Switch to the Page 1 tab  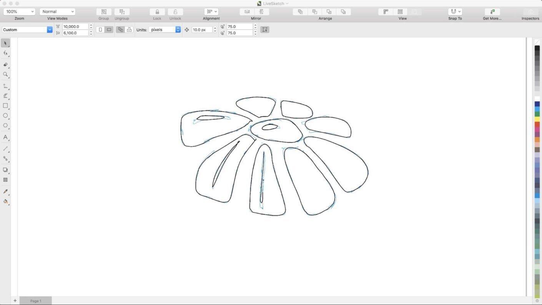[x=35, y=301]
